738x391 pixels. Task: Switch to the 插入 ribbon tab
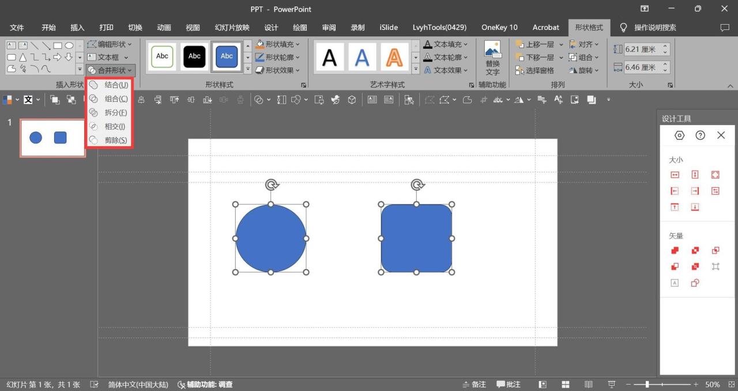[x=77, y=28]
